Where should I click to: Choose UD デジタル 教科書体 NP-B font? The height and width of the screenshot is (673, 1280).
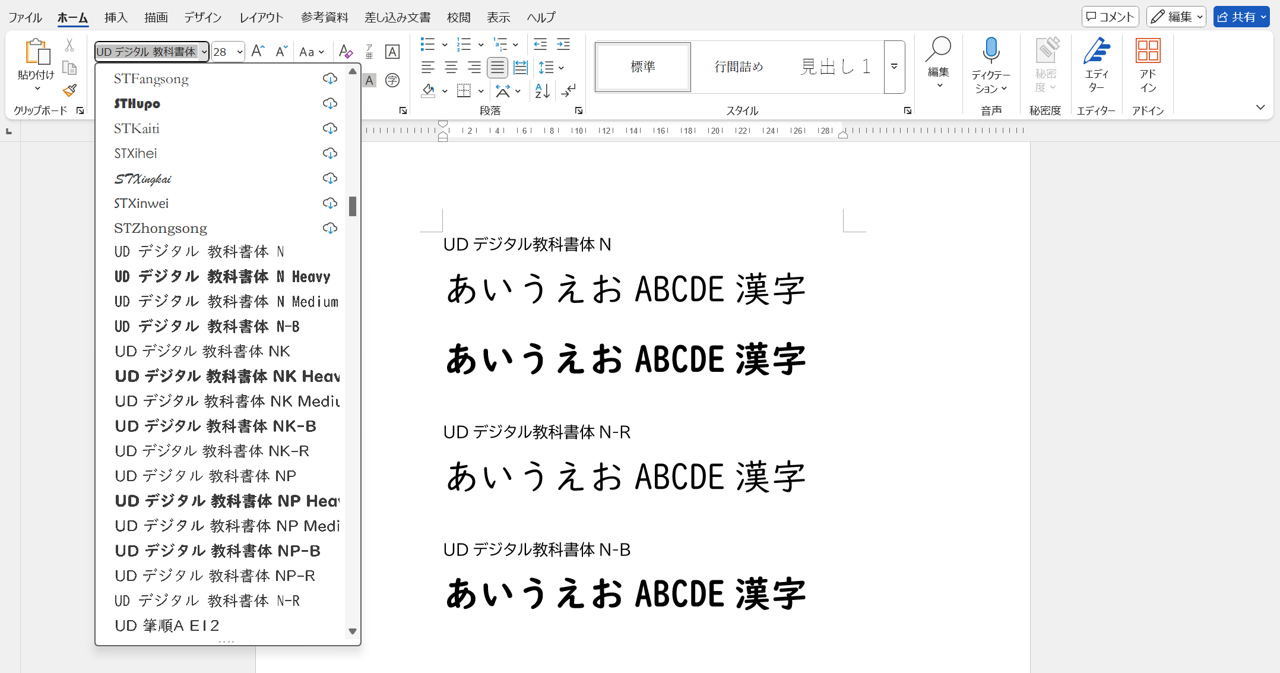pos(220,551)
